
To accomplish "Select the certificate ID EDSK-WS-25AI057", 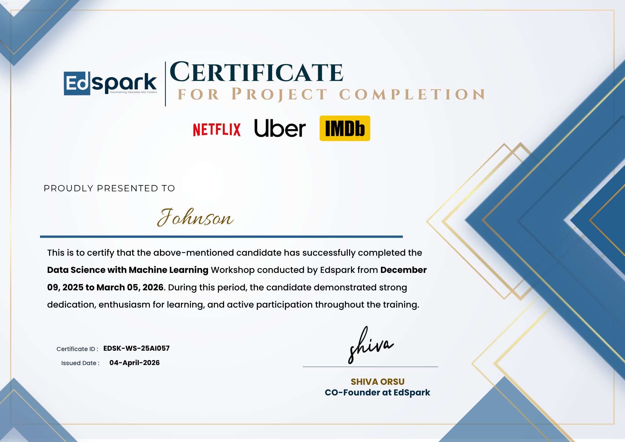I will (x=136, y=348).
